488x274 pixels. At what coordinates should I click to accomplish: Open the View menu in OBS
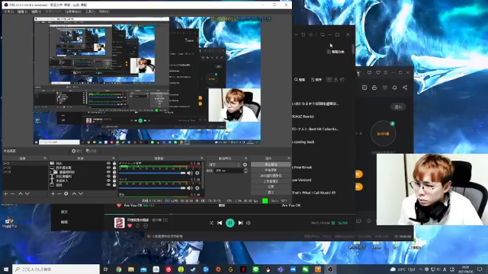(36, 11)
